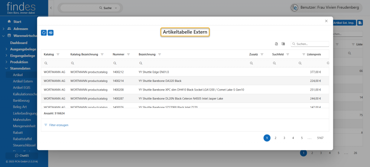370x167 pixels.
Task: Collapse the Stammdaten sidebar section
Action: (x=6, y=69)
